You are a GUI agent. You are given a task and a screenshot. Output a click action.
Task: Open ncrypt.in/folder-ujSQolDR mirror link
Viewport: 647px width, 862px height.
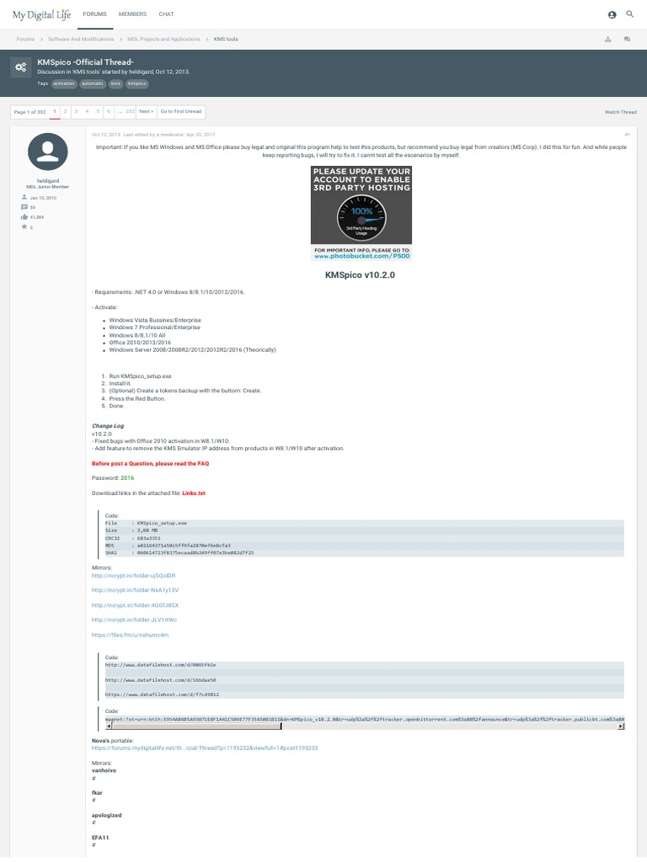click(x=134, y=576)
